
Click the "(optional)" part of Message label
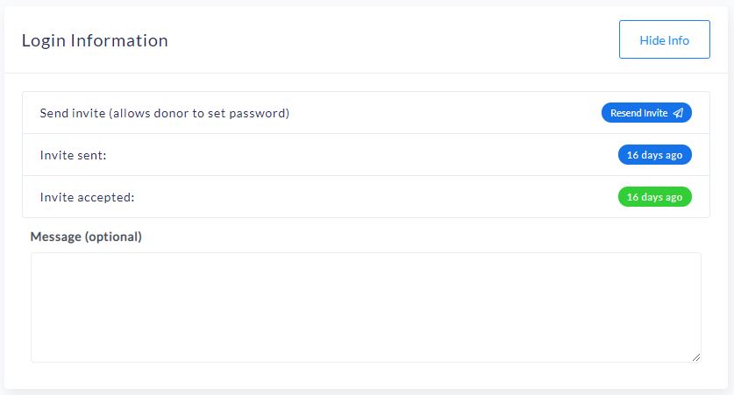113,236
